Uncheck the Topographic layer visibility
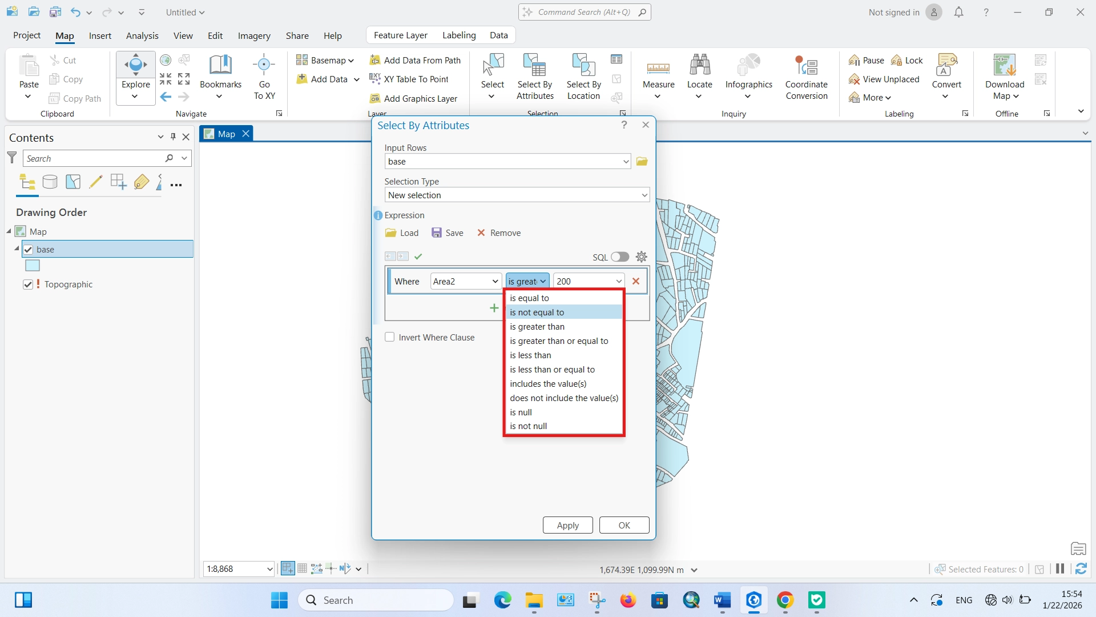This screenshot has height=617, width=1096. click(x=27, y=285)
